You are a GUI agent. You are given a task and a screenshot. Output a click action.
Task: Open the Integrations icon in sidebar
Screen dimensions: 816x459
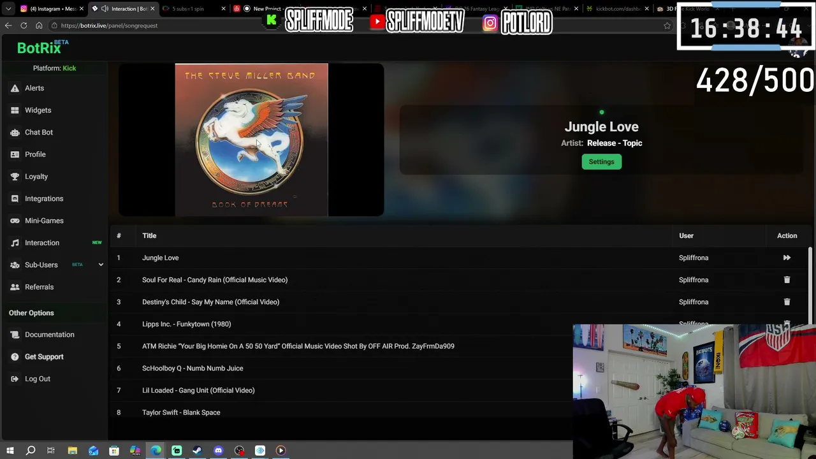coord(15,198)
